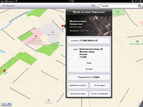Call the phone number +7 (495) 360-01-47
The height and width of the screenshot is (107, 143).
[x=89, y=41]
